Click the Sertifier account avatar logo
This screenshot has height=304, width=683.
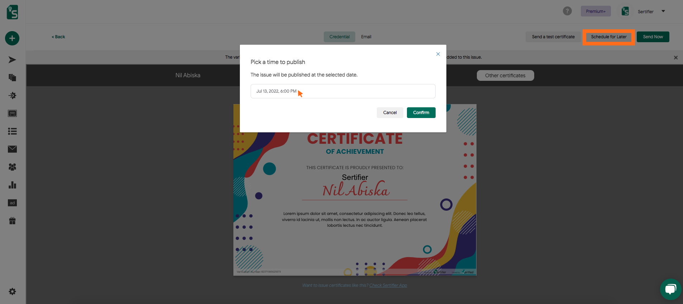click(625, 11)
